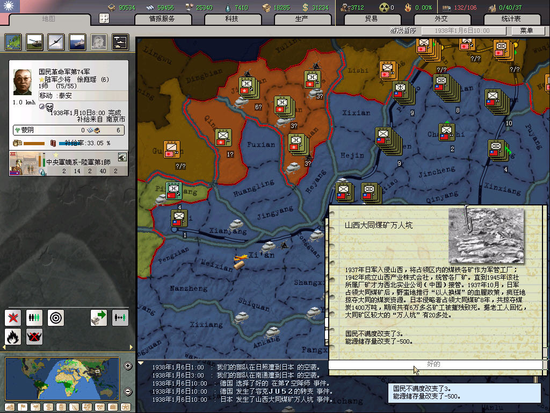This screenshot has width=550, height=413.
Task: Open the 生产 production tab
Action: pyautogui.click(x=302, y=19)
